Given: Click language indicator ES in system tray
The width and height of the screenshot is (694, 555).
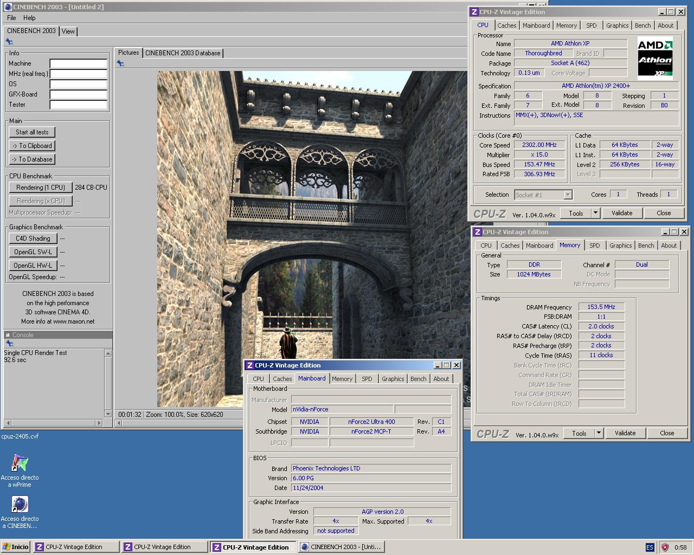Looking at the screenshot, I should [650, 547].
